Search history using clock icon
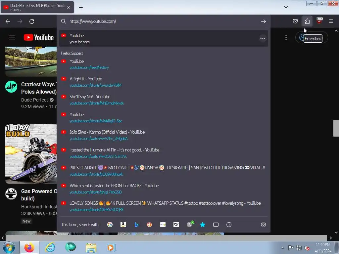The height and width of the screenshot is (254, 339). pos(229,225)
